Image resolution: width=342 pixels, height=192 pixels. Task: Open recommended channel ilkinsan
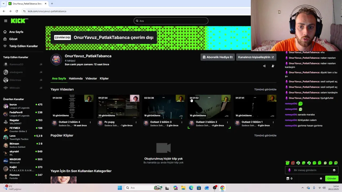[x=23, y=145]
